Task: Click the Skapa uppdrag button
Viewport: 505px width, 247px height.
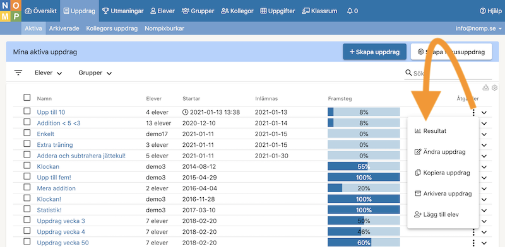Action: pyautogui.click(x=374, y=52)
